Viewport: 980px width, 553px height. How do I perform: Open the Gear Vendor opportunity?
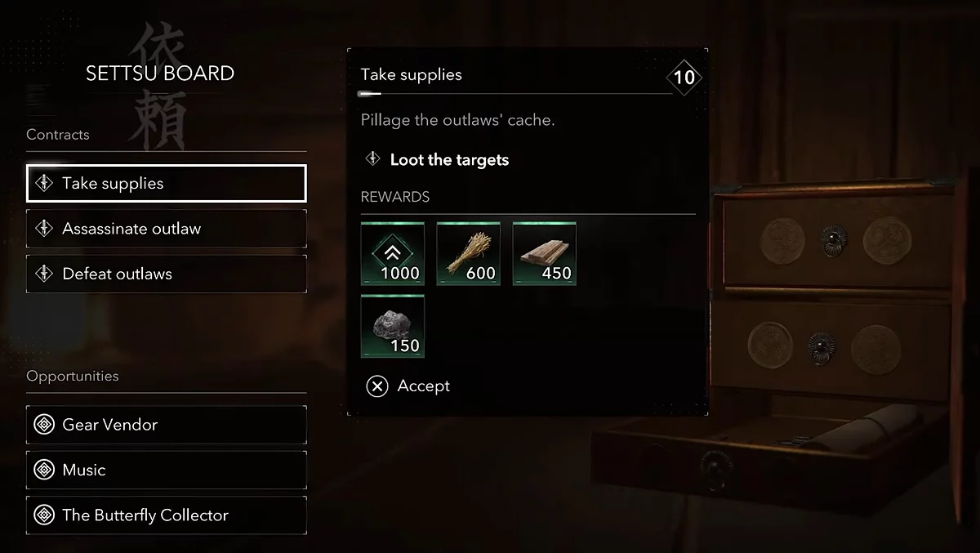(x=167, y=425)
